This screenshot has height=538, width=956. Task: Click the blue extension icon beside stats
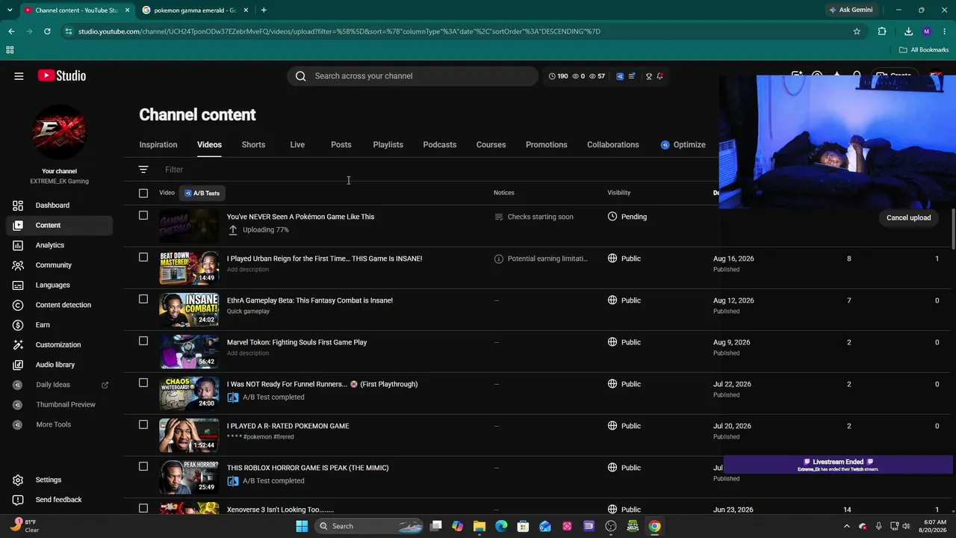pos(620,76)
